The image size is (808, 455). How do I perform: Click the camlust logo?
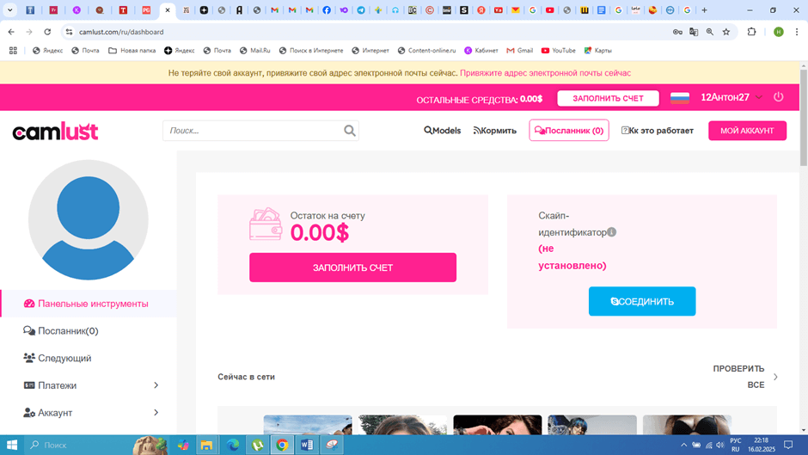55,132
